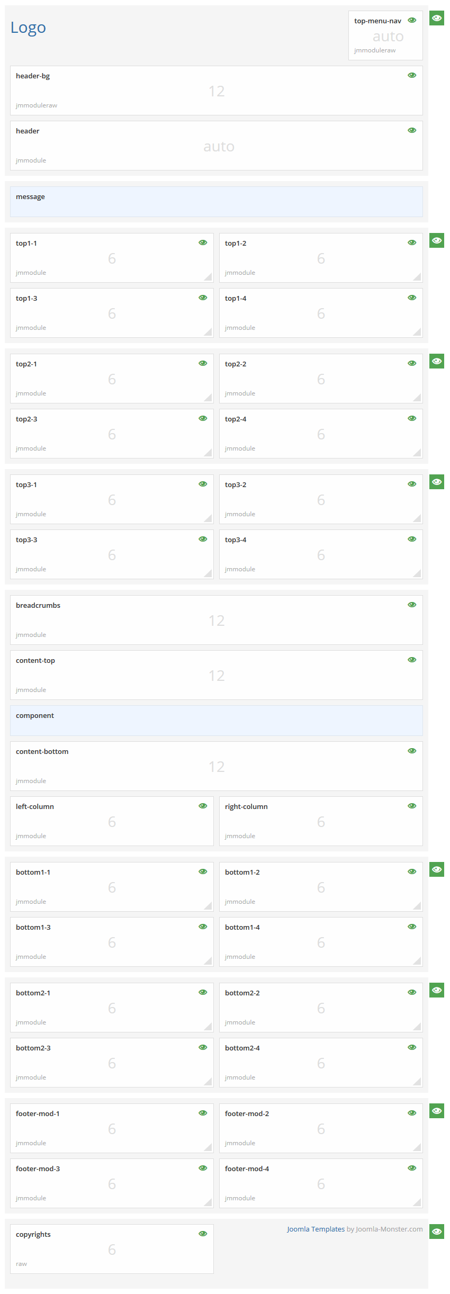The image size is (450, 1294).
Task: Click green eye button beside top2 row
Action: pyautogui.click(x=437, y=362)
